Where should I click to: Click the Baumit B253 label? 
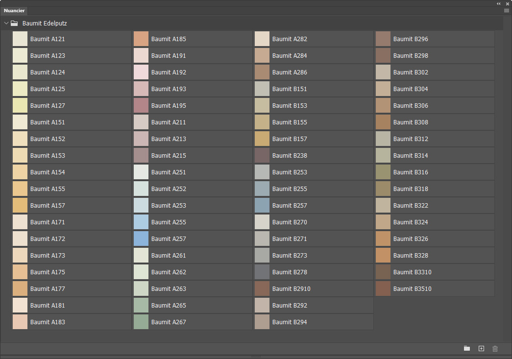[290, 172]
